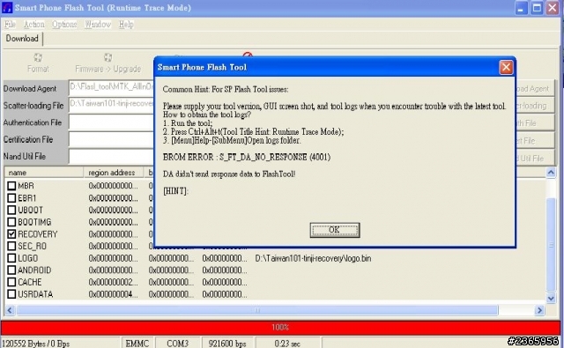Click the Firmware -> Upgrade toolbar icon
The height and width of the screenshot is (348, 564).
(108, 57)
